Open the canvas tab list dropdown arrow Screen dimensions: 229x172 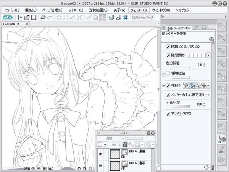(x=159, y=24)
